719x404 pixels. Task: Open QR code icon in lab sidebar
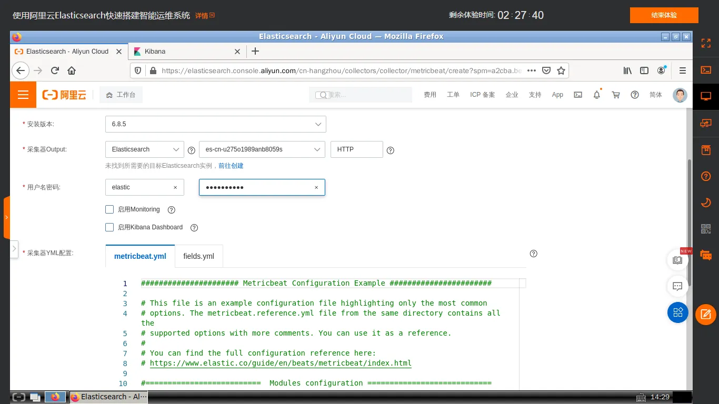(706, 229)
